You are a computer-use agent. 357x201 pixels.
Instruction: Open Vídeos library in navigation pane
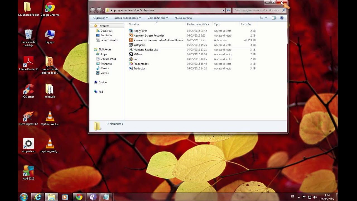coord(105,73)
